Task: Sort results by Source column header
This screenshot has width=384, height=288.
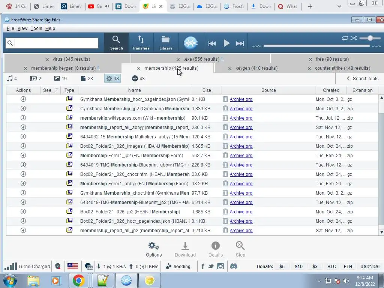Action: [x=268, y=90]
